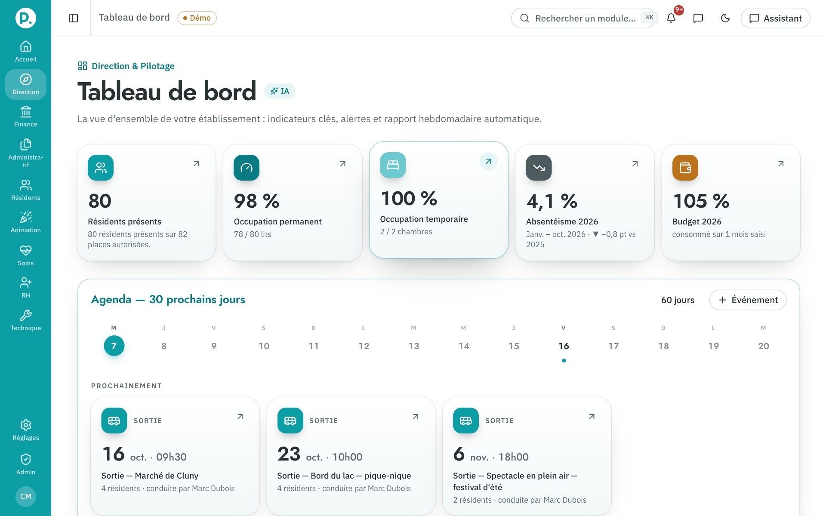
Task: Switch agenda to 60 jours
Action: [x=678, y=300]
